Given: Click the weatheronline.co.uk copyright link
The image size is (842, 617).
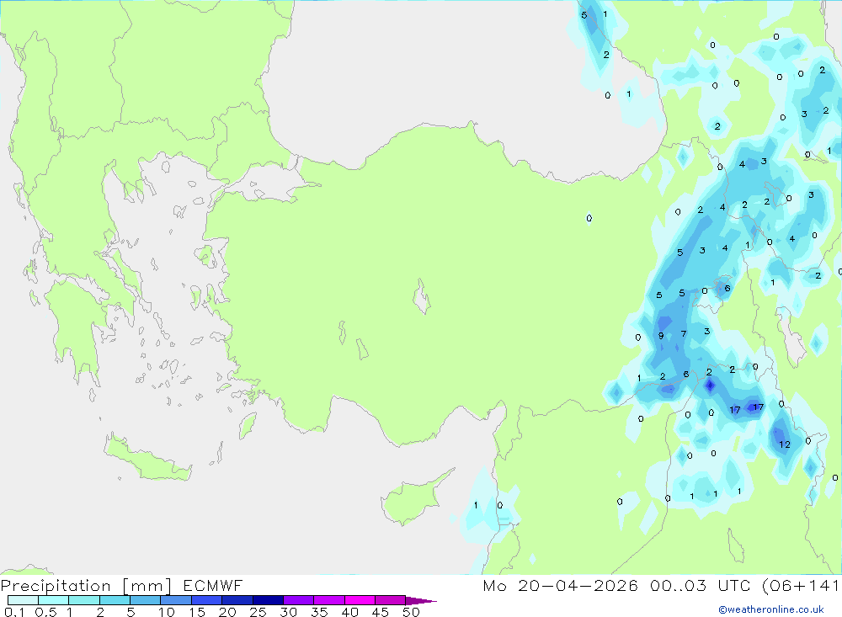Looking at the screenshot, I should pos(771,609).
